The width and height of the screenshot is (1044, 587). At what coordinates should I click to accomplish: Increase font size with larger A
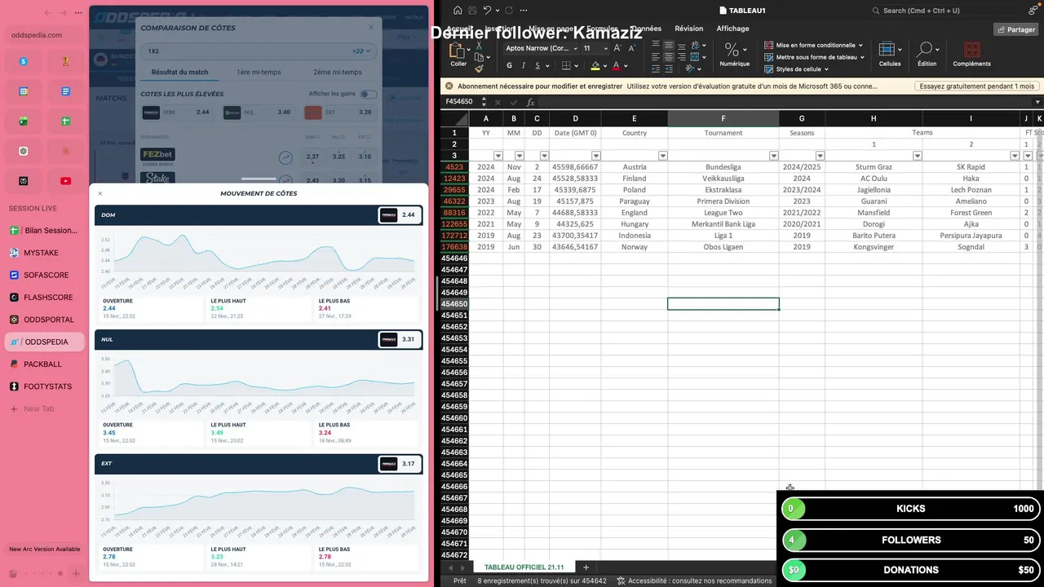coord(616,49)
